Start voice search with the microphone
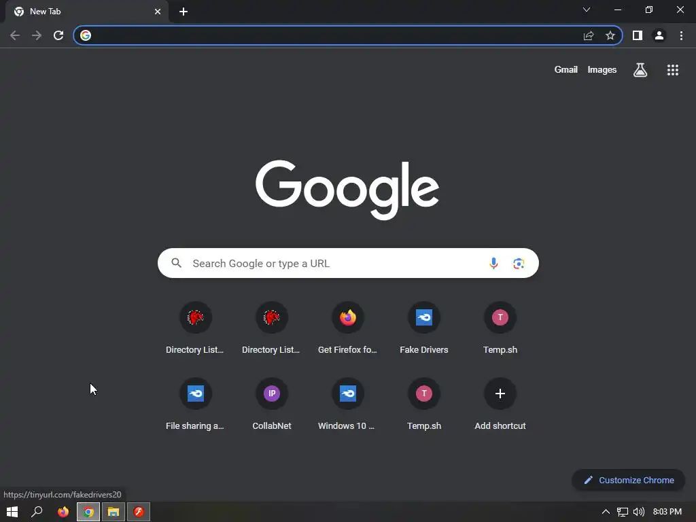696x522 pixels. coord(493,263)
